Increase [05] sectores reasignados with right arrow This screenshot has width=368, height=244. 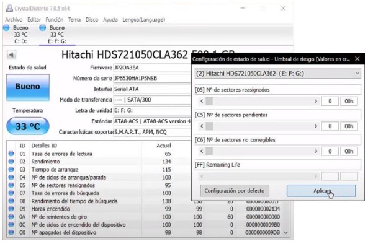click(x=316, y=101)
